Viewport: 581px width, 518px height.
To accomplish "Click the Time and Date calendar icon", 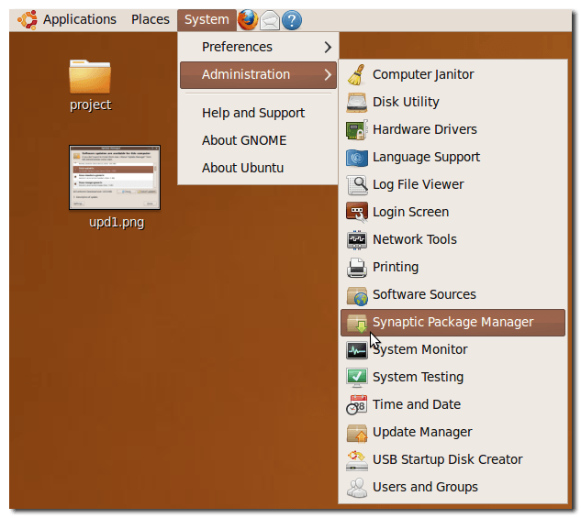I will (357, 405).
